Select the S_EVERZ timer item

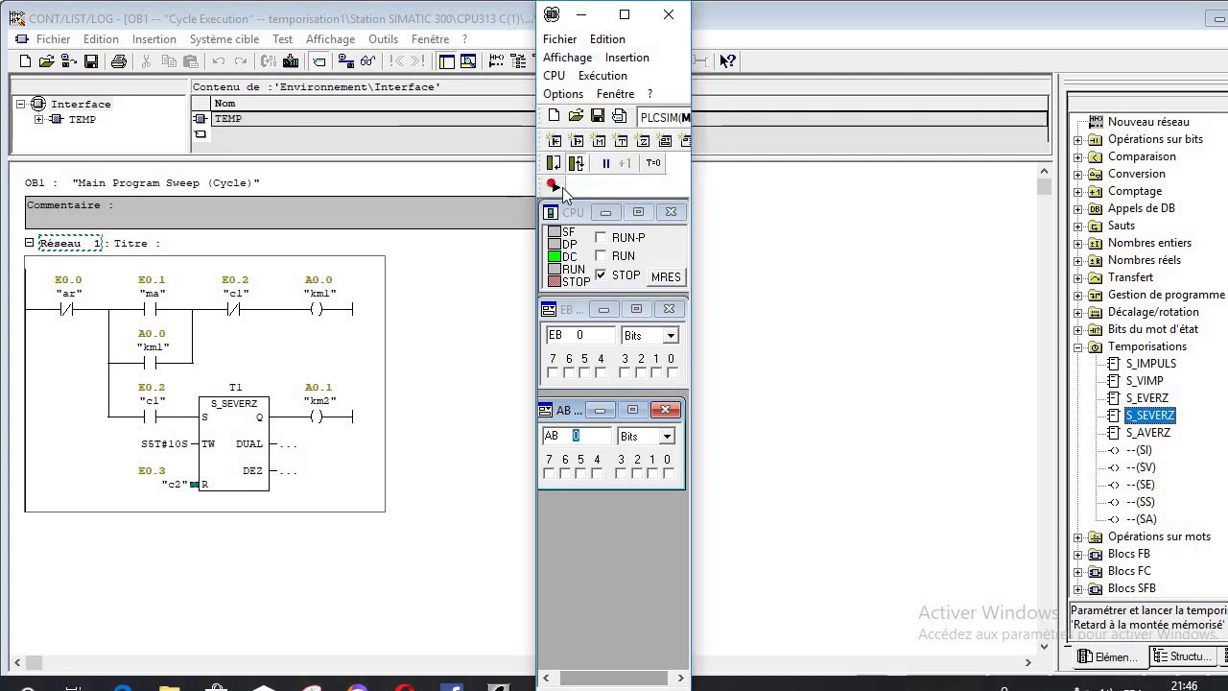(x=1146, y=398)
